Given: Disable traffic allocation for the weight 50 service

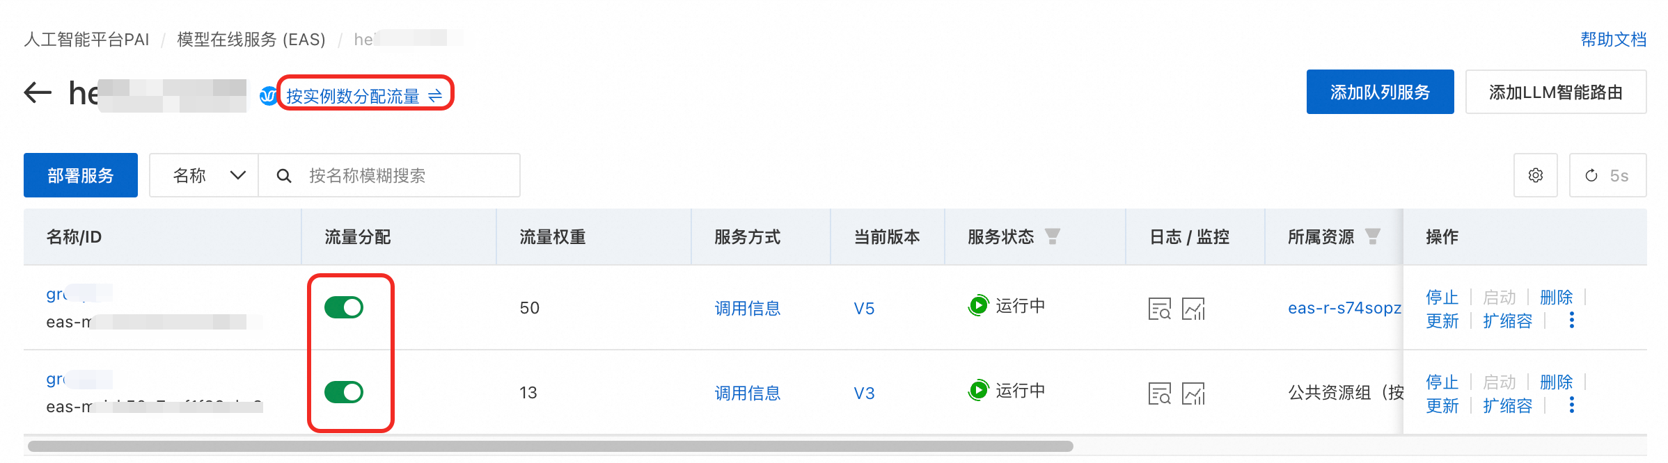Looking at the screenshot, I should (x=344, y=307).
